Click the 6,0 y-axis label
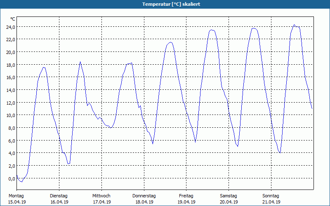Image resolution: width=330 pixels, height=206 pixels. click(x=12, y=140)
